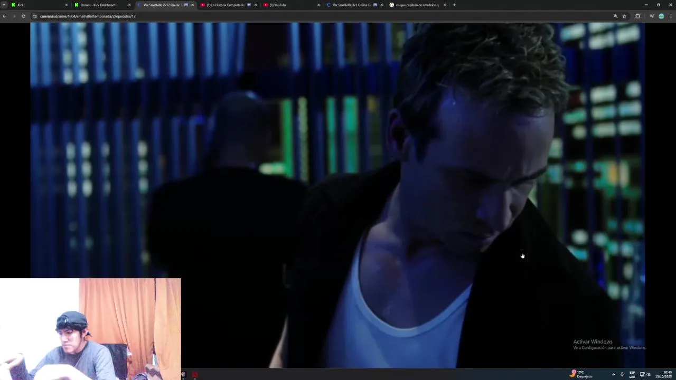Click the webcam overlay thumbnail
676x380 pixels.
[90, 329]
